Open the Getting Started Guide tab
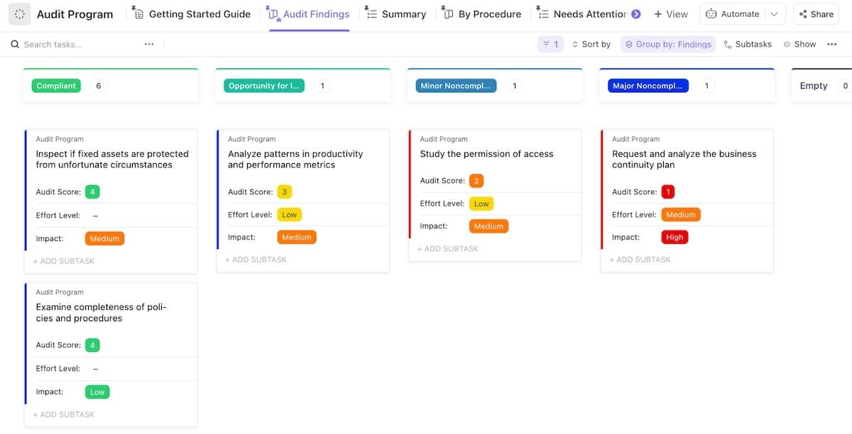The image size is (852, 434). tap(192, 14)
